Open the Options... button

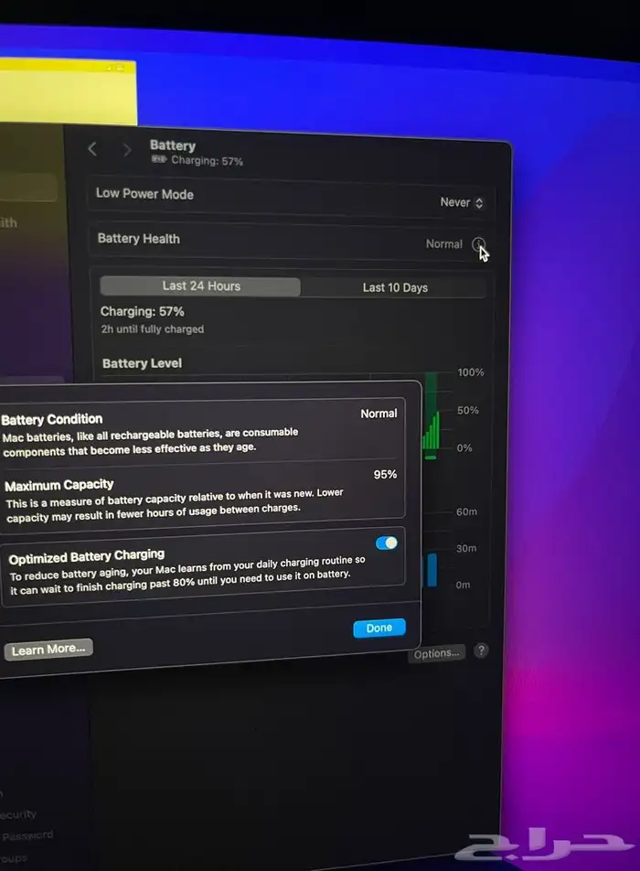pos(436,653)
